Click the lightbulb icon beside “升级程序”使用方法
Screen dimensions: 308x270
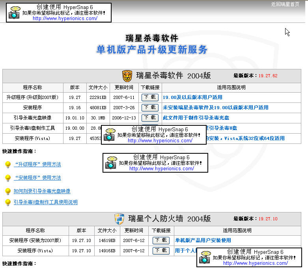[x=8, y=164]
